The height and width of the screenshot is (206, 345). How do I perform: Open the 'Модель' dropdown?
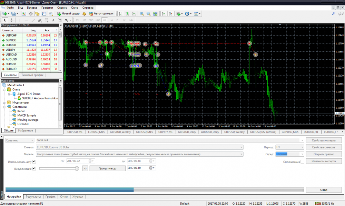139,154
